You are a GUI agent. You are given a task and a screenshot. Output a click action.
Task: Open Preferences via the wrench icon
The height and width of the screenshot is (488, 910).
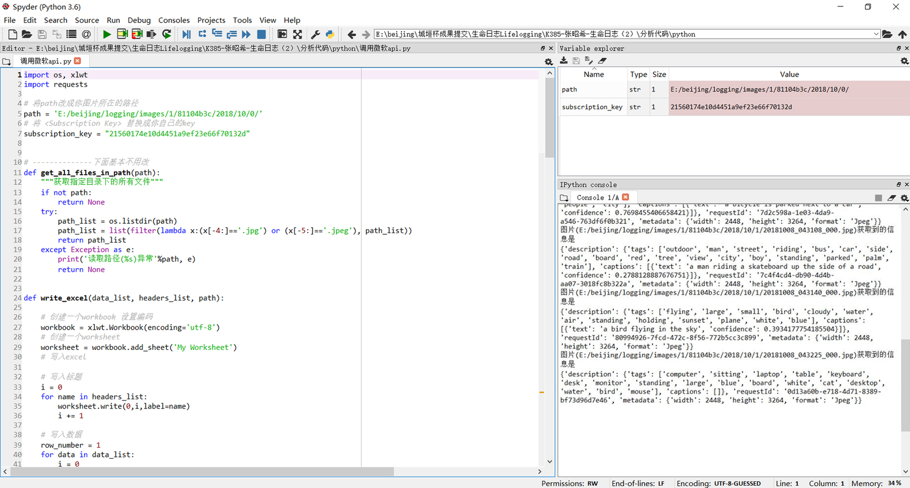click(315, 35)
